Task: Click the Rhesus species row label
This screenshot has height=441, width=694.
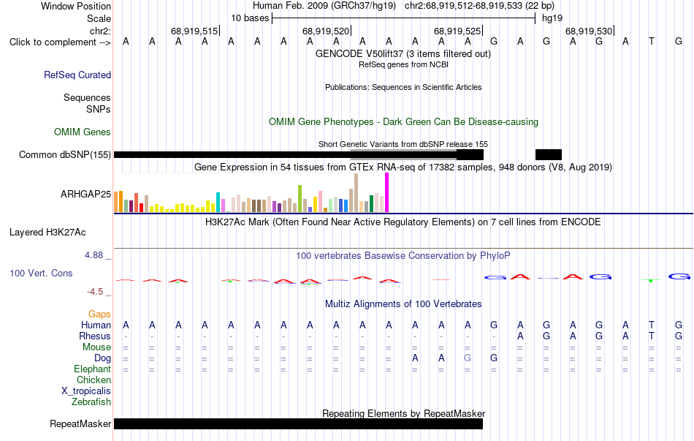Action: pyautogui.click(x=95, y=336)
